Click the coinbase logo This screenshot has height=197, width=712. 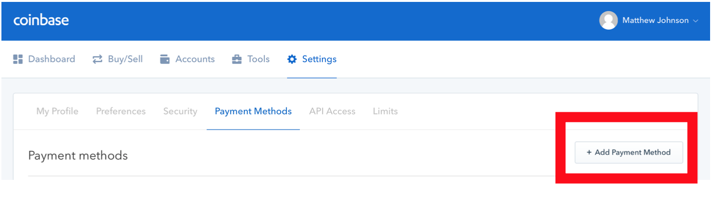[x=41, y=20]
